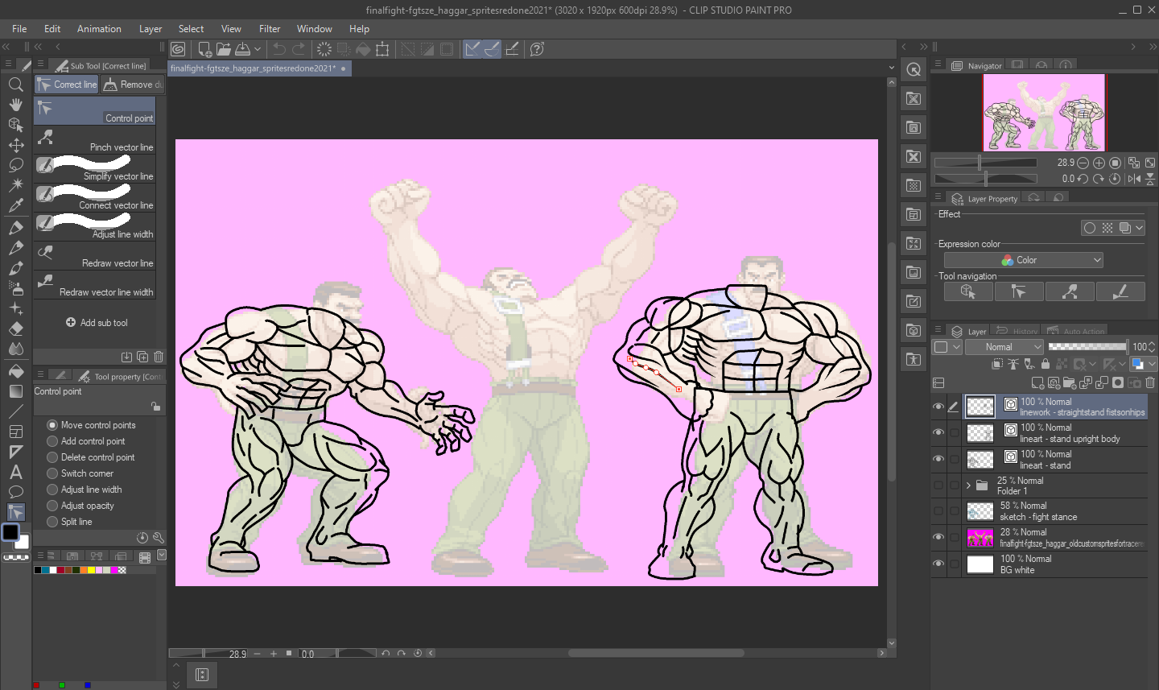This screenshot has height=690, width=1159.
Task: Click the Redo arrow
Action: click(298, 49)
